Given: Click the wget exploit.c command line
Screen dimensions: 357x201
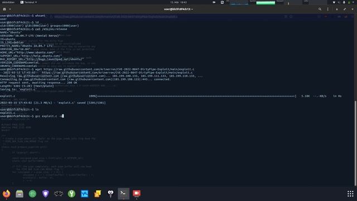Looking at the screenshot, I should (97, 69).
